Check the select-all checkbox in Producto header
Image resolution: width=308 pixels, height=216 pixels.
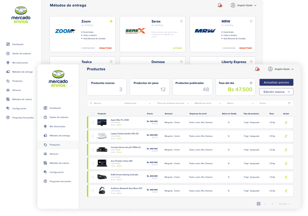(x=93, y=114)
